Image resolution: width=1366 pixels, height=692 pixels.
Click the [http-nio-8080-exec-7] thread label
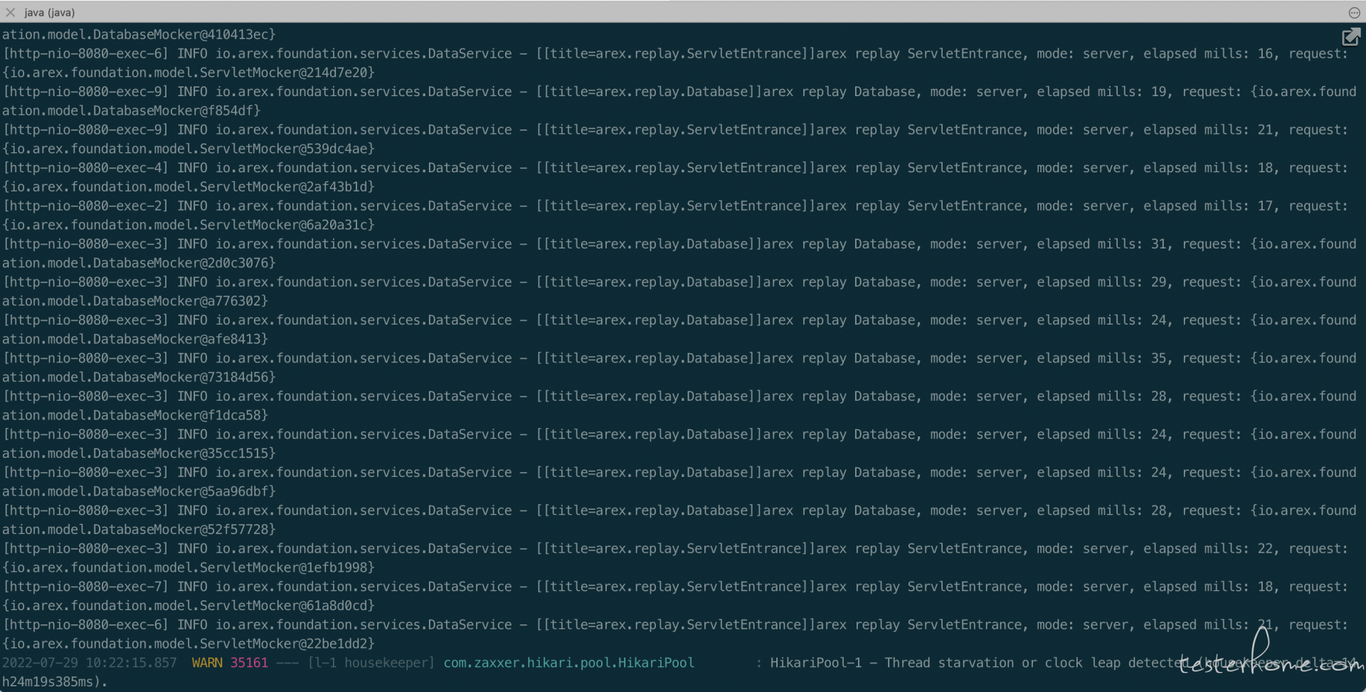(86, 587)
